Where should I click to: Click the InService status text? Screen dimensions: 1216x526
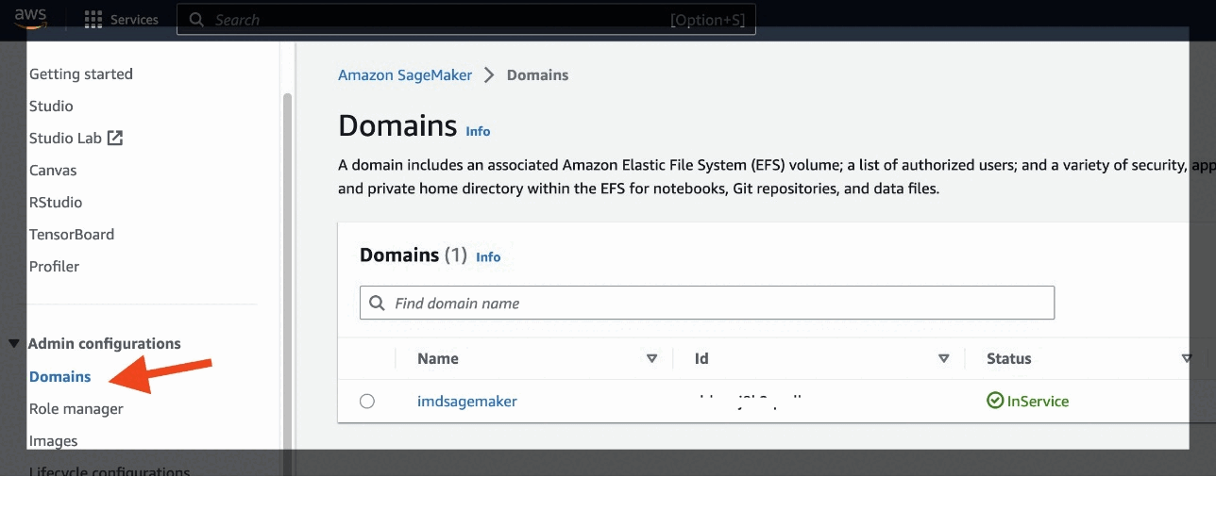1039,402
